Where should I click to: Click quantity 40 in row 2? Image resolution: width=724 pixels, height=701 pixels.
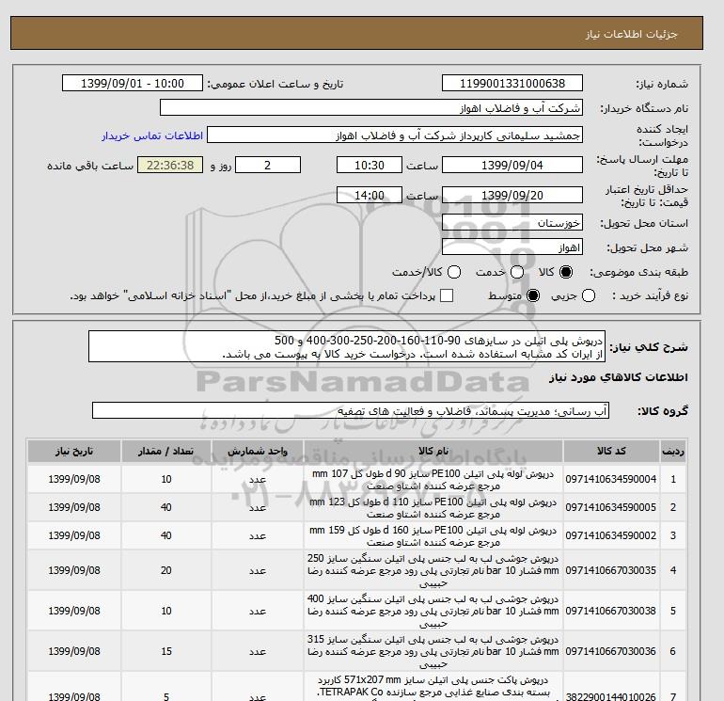point(166,507)
